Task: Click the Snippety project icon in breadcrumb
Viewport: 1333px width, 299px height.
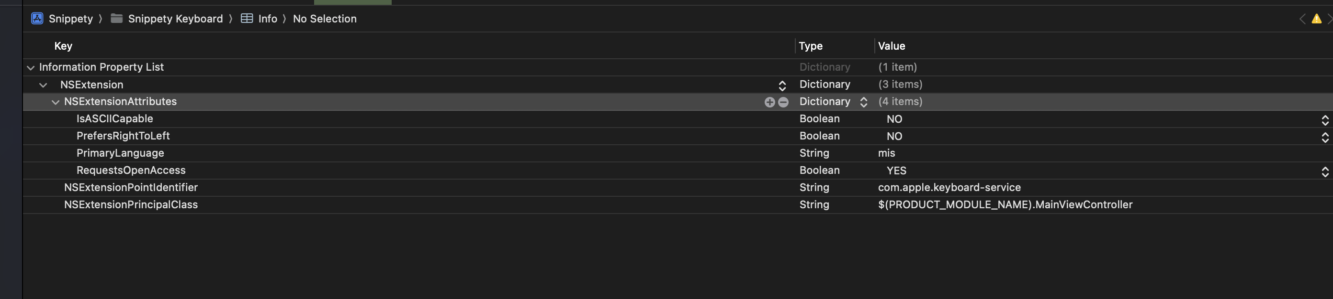Action: pos(37,19)
